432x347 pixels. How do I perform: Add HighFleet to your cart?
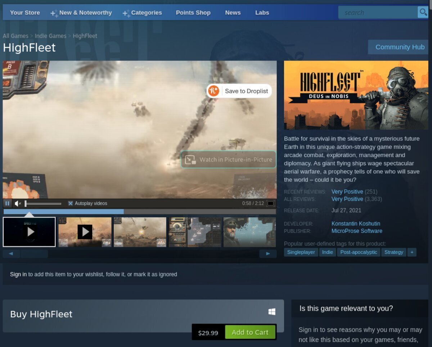(x=250, y=332)
